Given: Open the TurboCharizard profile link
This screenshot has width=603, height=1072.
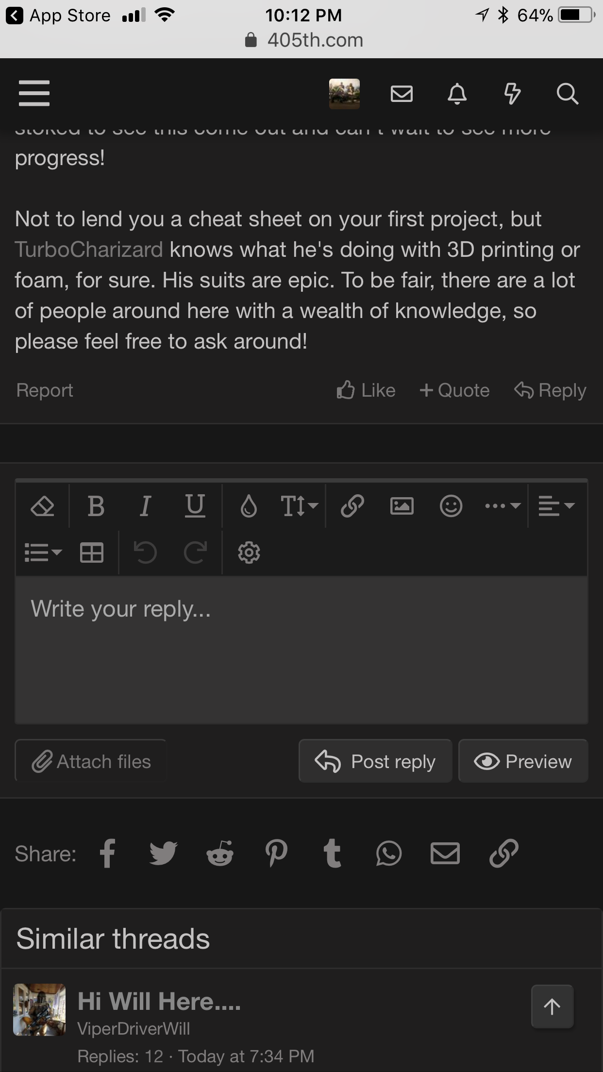Looking at the screenshot, I should tap(89, 250).
